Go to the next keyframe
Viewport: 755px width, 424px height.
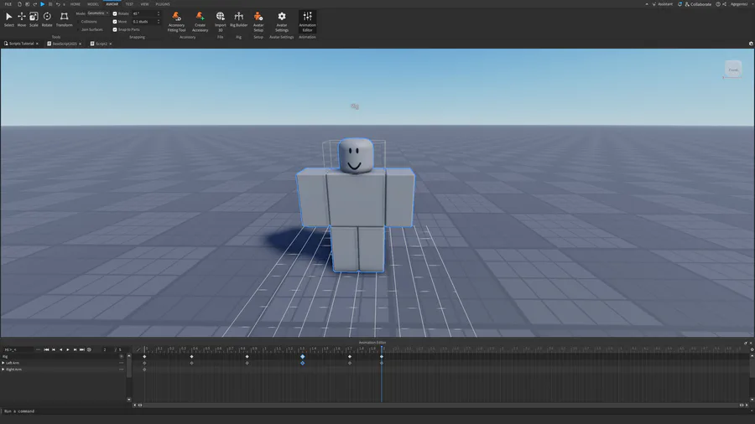tap(75, 349)
